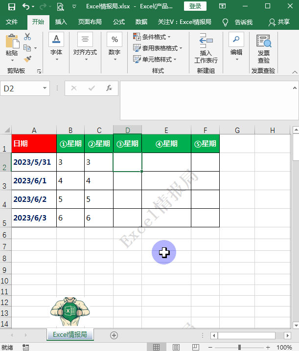
Task: Switch to the 公式 tab
Action: pos(119,22)
